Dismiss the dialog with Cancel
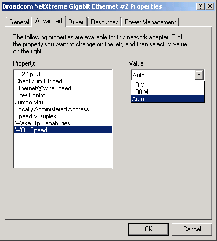 tap(192, 229)
